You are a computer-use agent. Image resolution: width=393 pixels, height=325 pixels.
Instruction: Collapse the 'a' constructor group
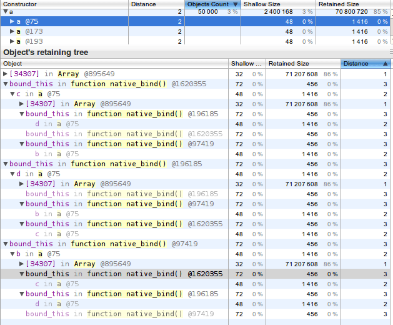point(6,11)
